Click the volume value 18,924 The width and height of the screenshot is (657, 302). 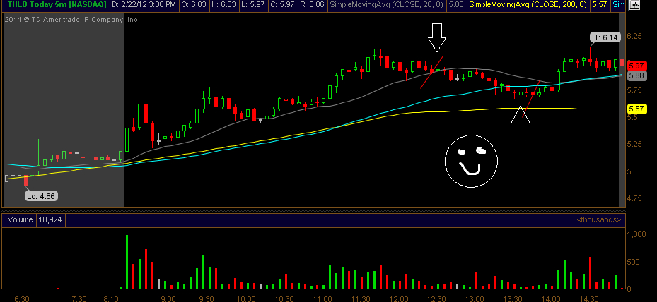[50, 219]
